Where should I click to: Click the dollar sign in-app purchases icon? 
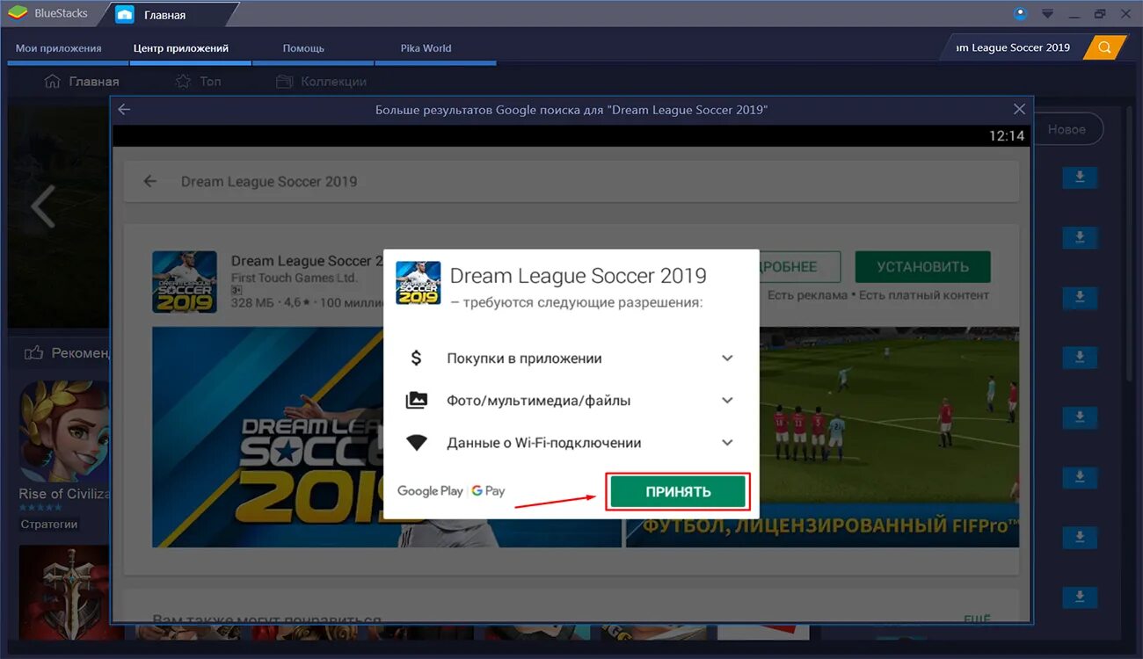click(417, 358)
